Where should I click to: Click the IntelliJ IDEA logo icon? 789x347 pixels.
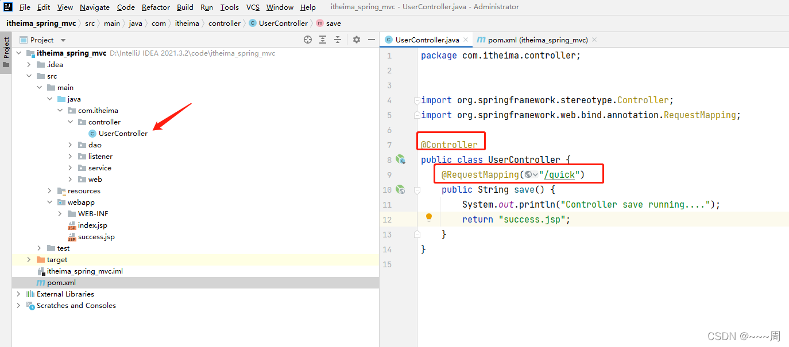[8, 7]
